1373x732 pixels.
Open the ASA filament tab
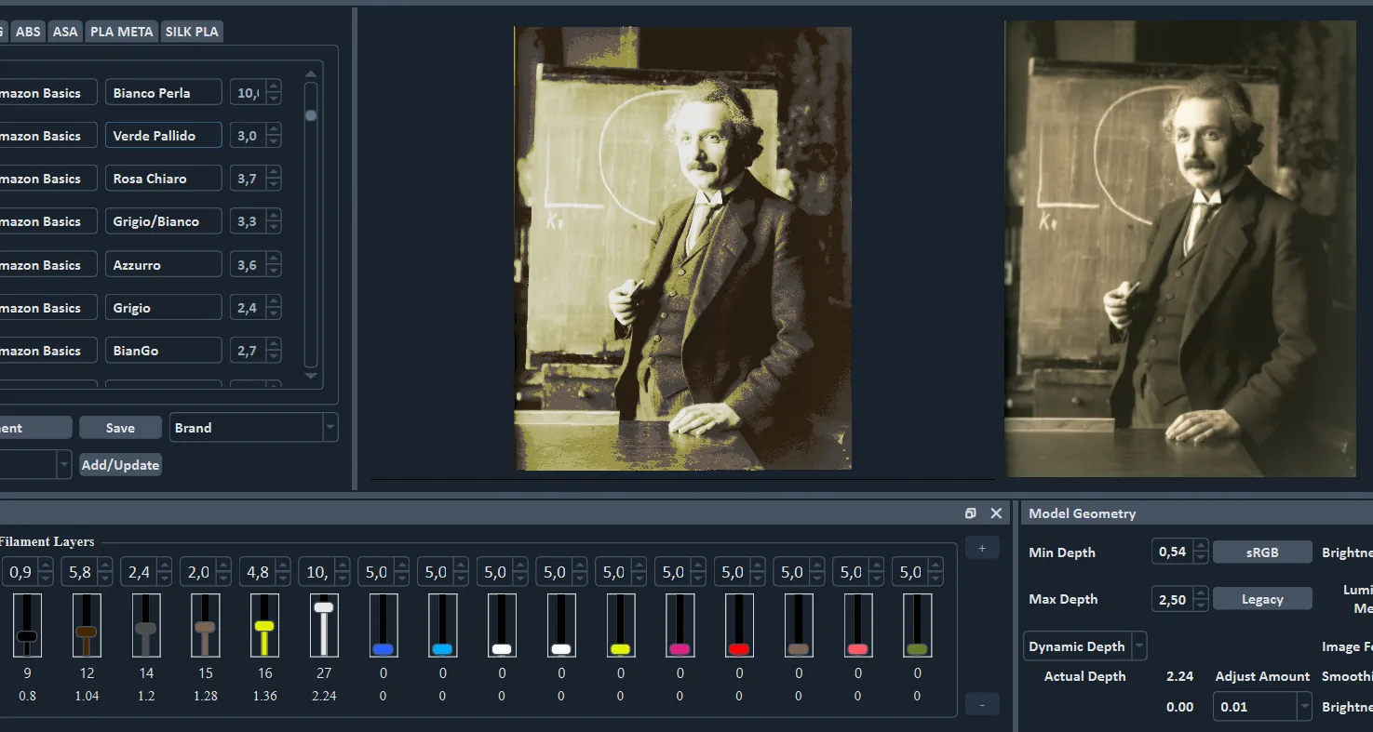coord(65,32)
